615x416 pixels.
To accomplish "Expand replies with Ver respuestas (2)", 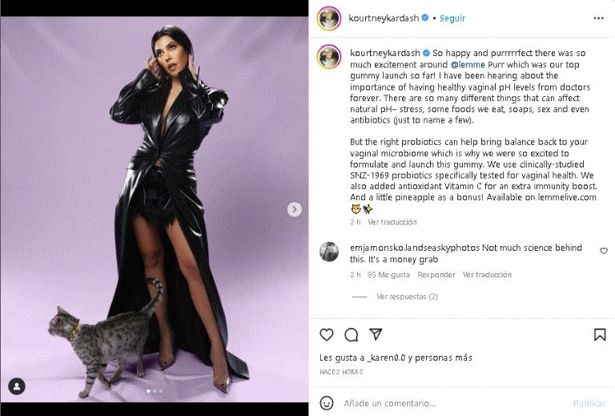I will pos(407,297).
